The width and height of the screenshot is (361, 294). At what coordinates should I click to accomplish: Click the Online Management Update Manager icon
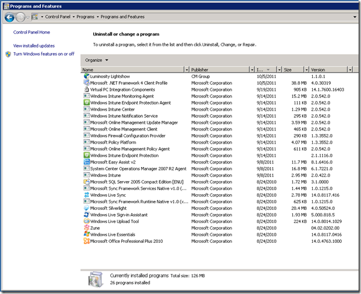click(86, 122)
